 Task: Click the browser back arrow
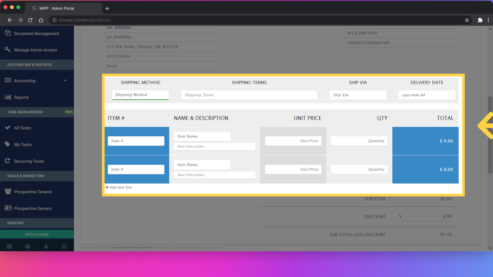click(10, 20)
